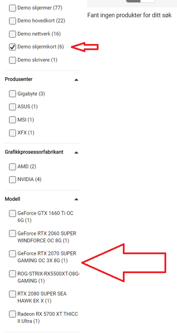Image resolution: width=177 pixels, height=333 pixels.
Task: Check the ASUS producer checkbox
Action: [x=13, y=107]
